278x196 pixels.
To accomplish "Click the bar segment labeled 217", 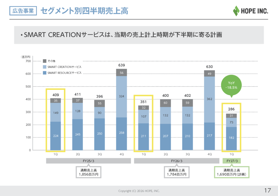I will coord(209,136).
